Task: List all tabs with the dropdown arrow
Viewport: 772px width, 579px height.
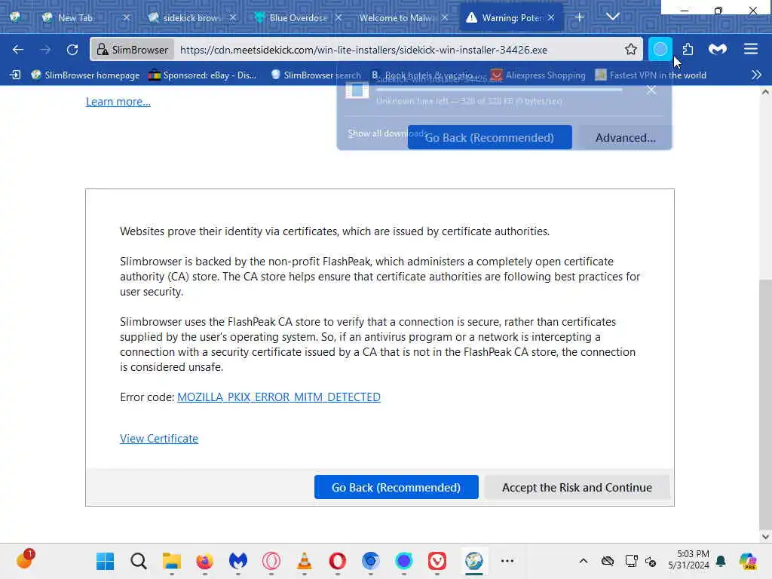Action: pos(612,17)
